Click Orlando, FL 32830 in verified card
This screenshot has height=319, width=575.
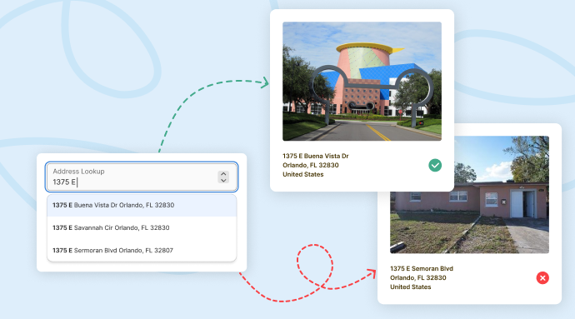point(310,165)
